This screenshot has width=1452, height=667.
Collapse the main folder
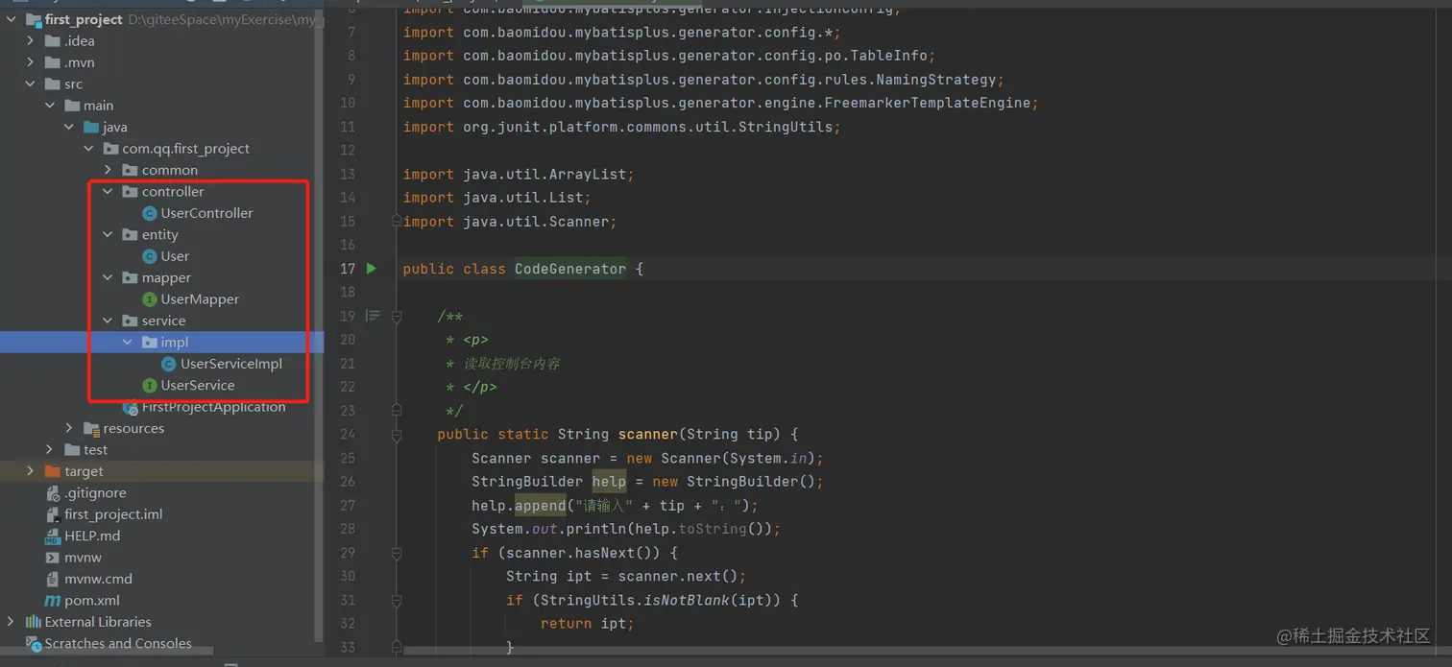tap(50, 106)
